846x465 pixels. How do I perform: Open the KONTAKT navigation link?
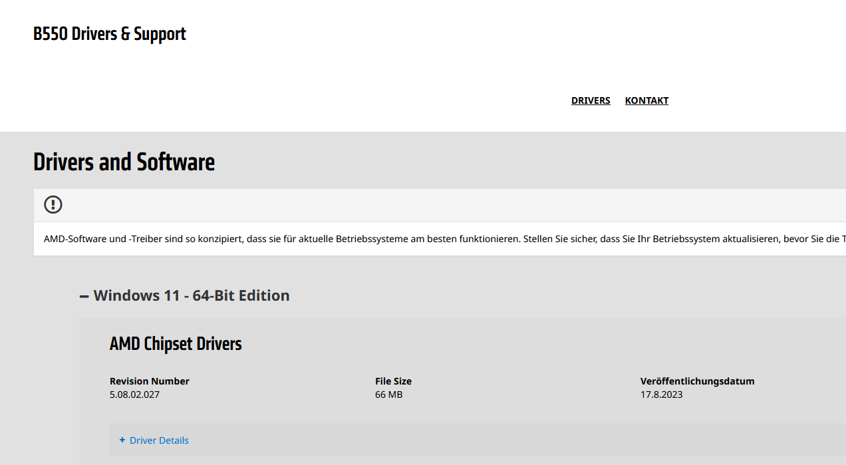pos(646,100)
